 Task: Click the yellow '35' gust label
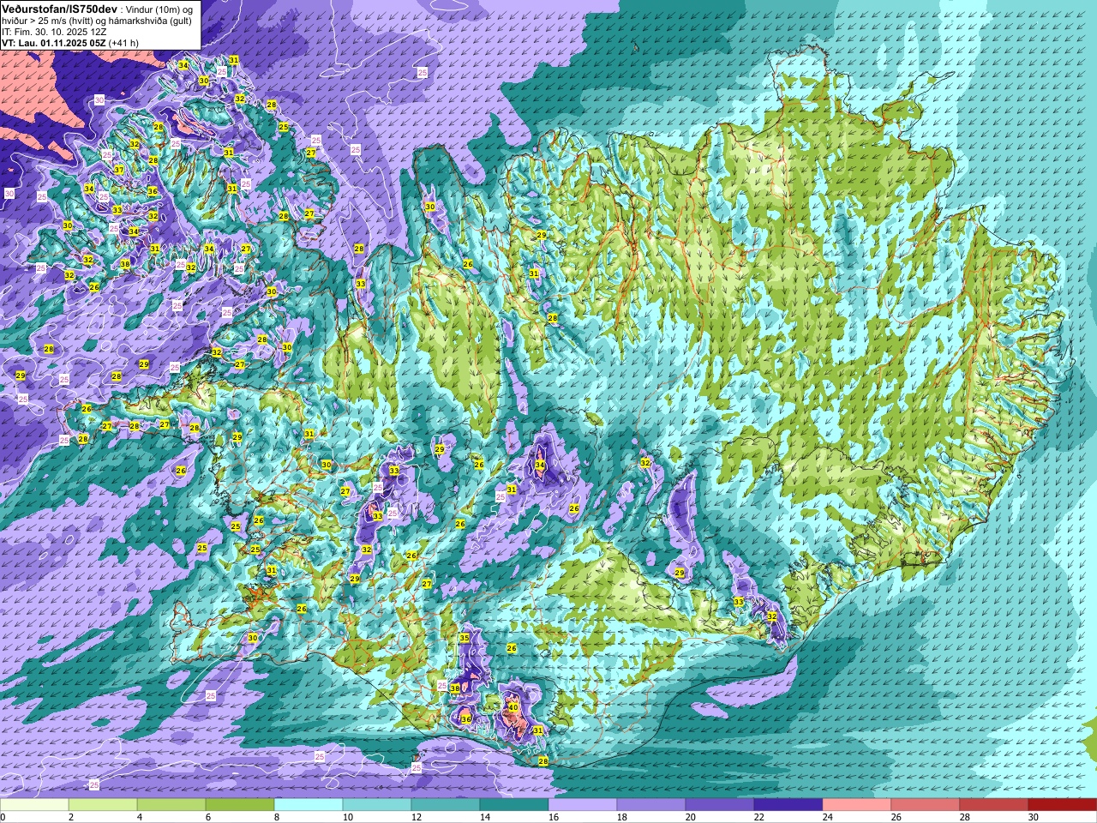465,638
